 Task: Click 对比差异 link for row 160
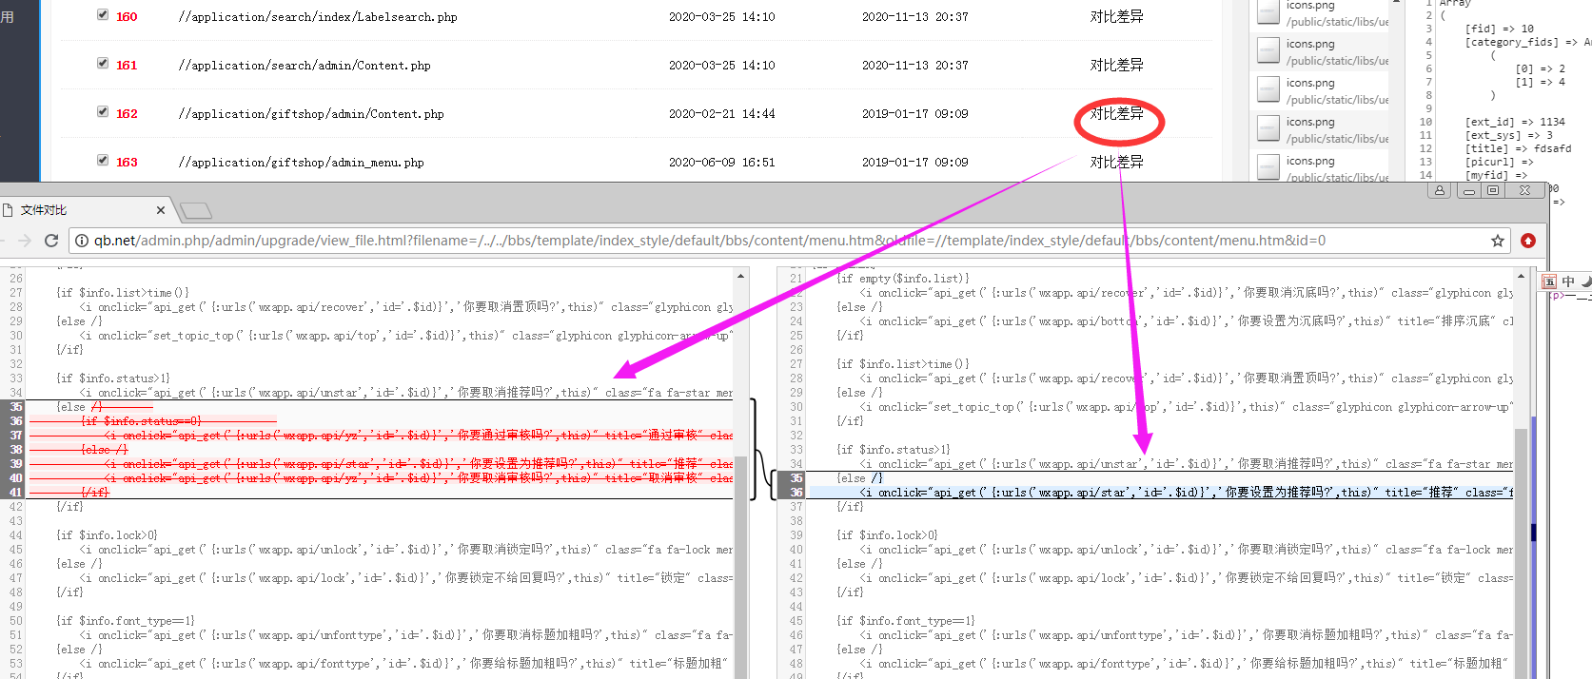(1116, 17)
